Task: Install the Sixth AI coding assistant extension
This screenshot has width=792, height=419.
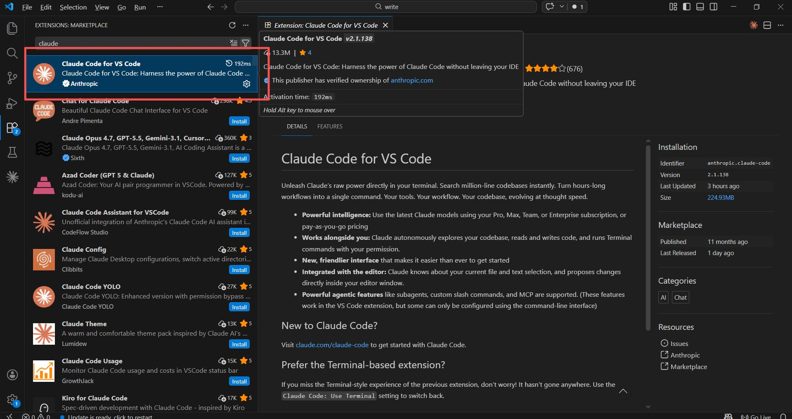Action: click(239, 159)
